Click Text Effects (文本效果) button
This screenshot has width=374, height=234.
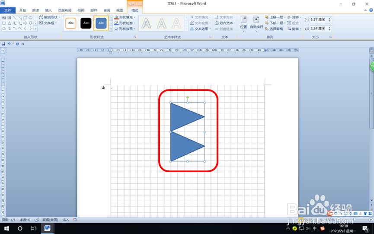tap(200, 29)
